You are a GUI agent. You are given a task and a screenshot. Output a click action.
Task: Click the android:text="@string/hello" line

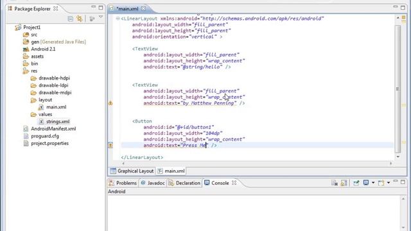point(187,67)
